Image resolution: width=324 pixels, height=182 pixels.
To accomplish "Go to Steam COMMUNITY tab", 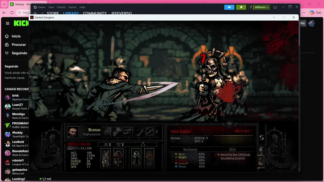I will click(x=95, y=13).
